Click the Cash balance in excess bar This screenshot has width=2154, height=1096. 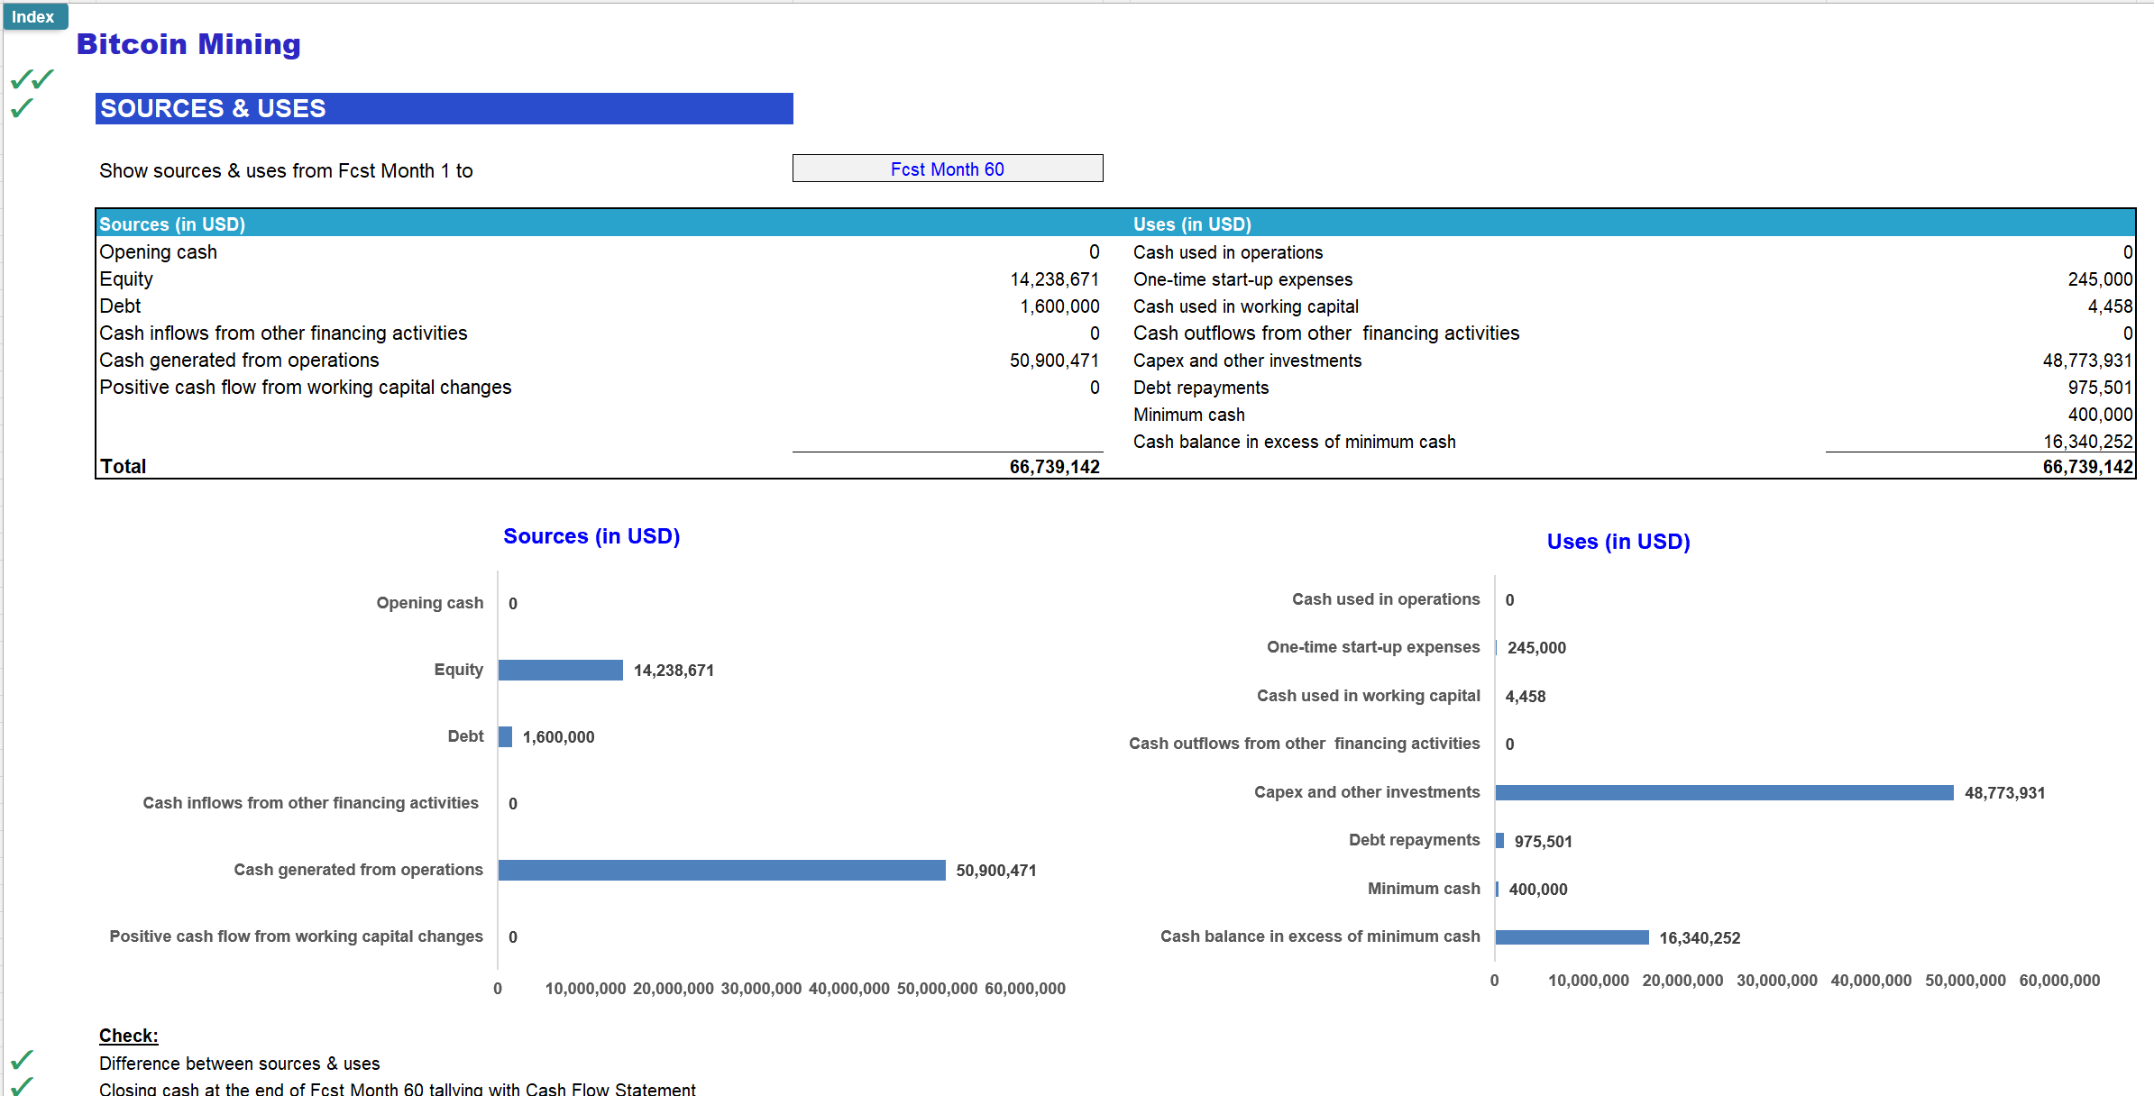click(x=1572, y=937)
